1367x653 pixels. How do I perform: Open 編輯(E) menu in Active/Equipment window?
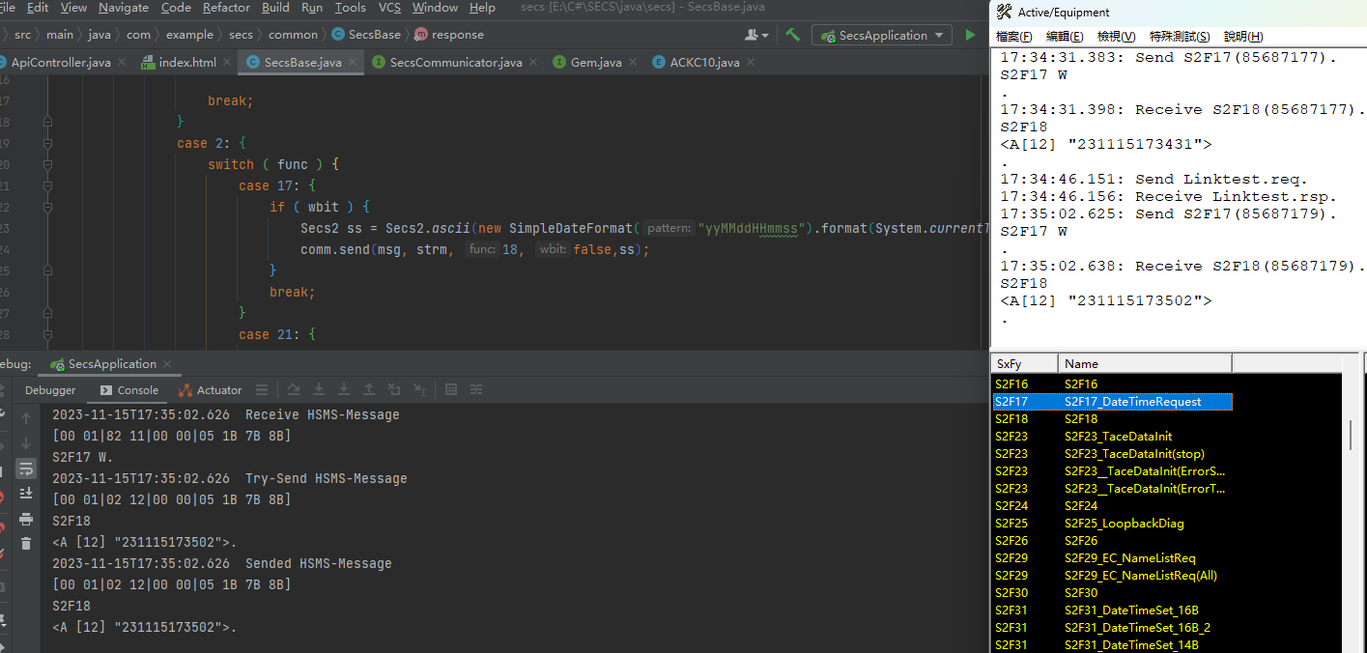(x=1065, y=37)
